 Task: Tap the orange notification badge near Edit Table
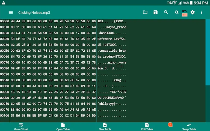(x=170, y=125)
